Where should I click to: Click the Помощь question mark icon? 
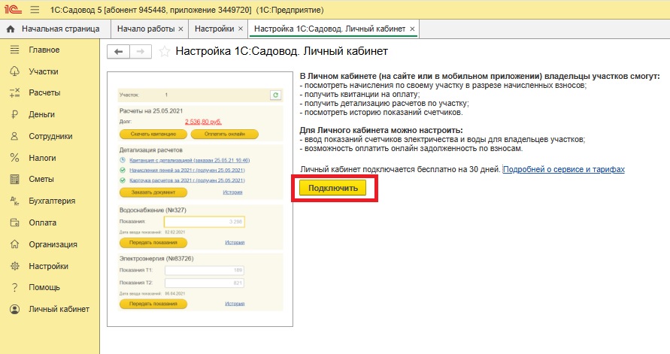pos(14,287)
